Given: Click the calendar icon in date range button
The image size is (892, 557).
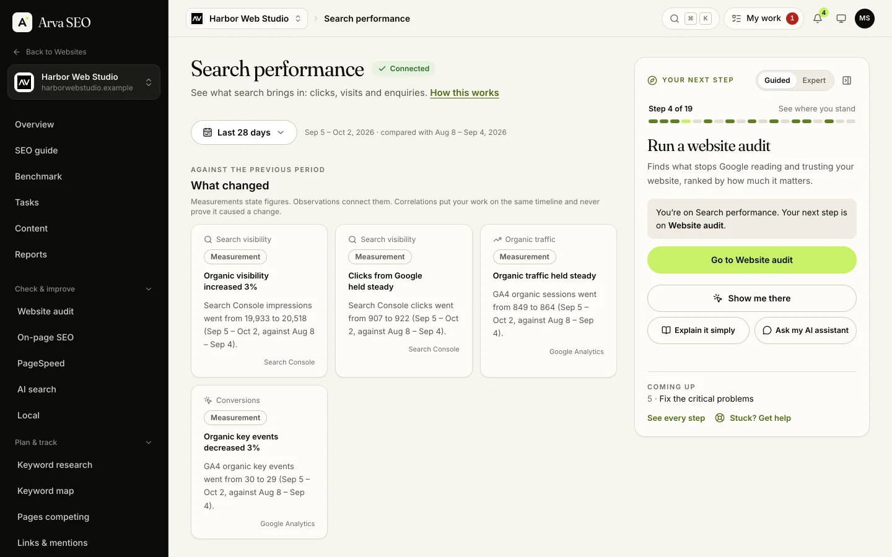Looking at the screenshot, I should point(208,132).
